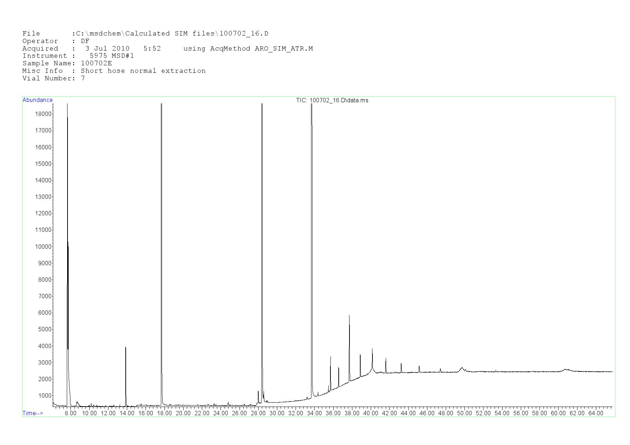The image size is (630, 445).
Task: Click the Vial Number value 7
Action: click(x=83, y=78)
